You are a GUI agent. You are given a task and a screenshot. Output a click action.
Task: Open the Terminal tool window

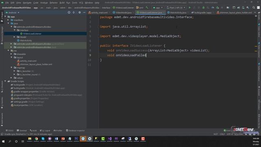point(22,131)
